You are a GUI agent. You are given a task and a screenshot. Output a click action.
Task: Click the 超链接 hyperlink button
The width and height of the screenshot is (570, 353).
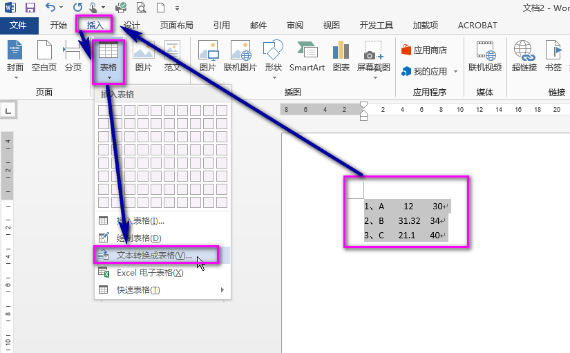[524, 56]
